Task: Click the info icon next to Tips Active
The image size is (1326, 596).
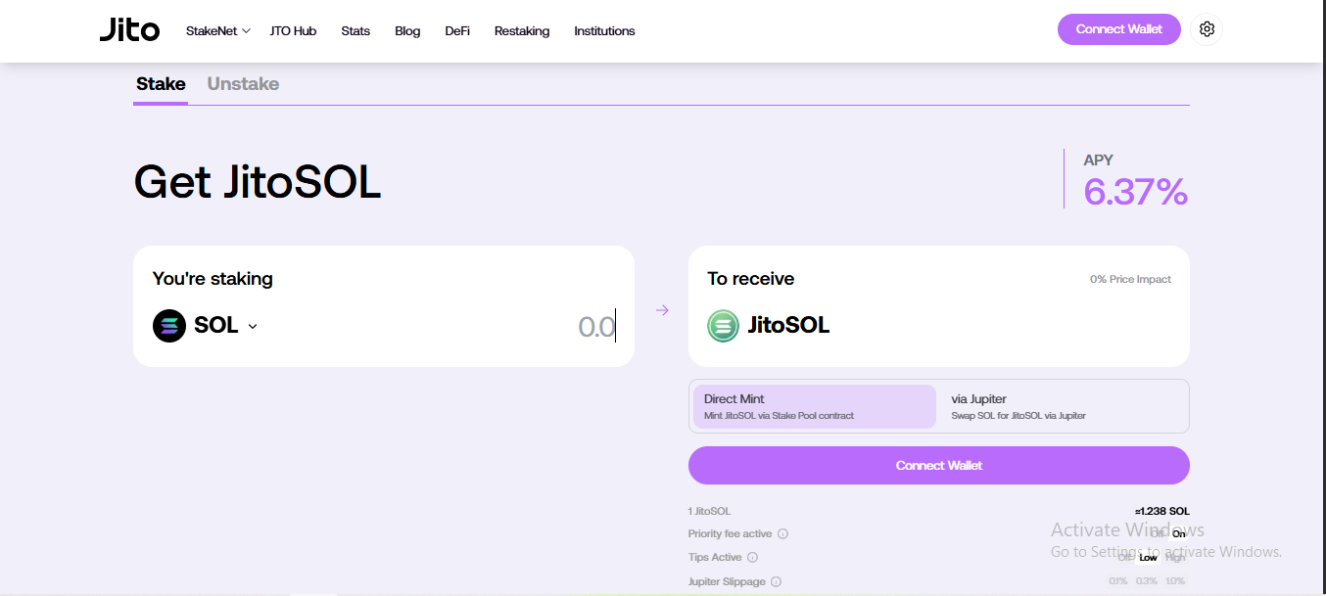Action: pos(753,558)
